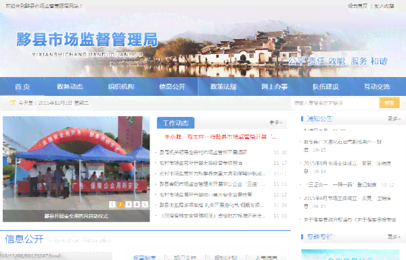Image resolution: width=406 pixels, height=260 pixels.
Task: Select the 部门文件 tab under 信息公开
Action: click(x=185, y=257)
